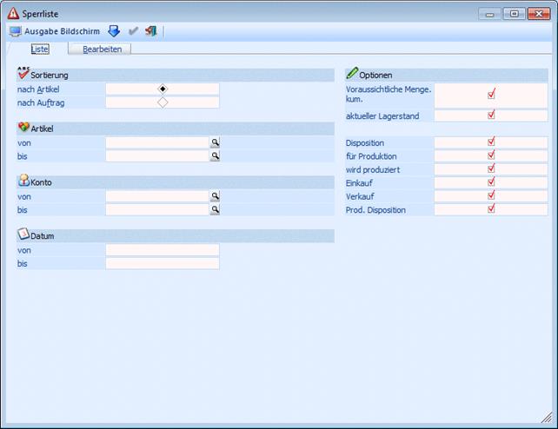
Task: Select the Liste tab
Action: pos(40,49)
